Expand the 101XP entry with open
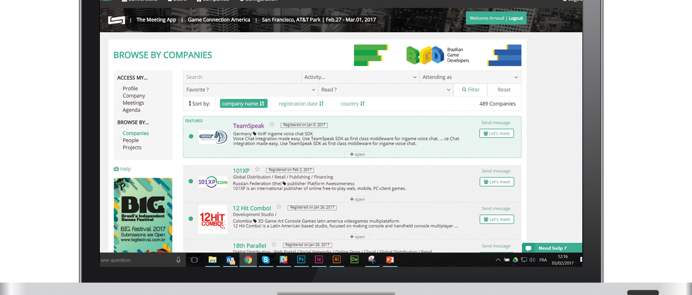Screen dimensions: 692x295 (357, 199)
